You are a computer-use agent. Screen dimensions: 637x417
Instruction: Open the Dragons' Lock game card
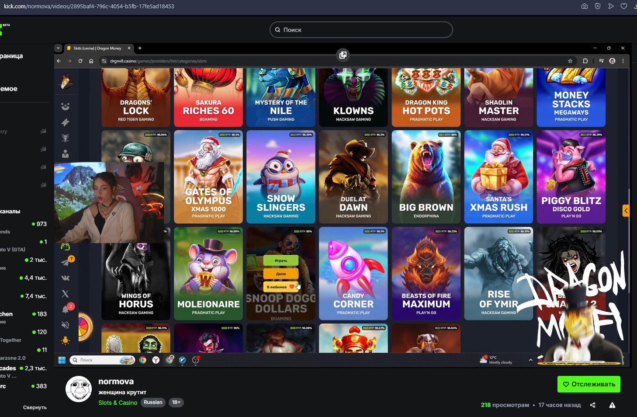(x=136, y=97)
